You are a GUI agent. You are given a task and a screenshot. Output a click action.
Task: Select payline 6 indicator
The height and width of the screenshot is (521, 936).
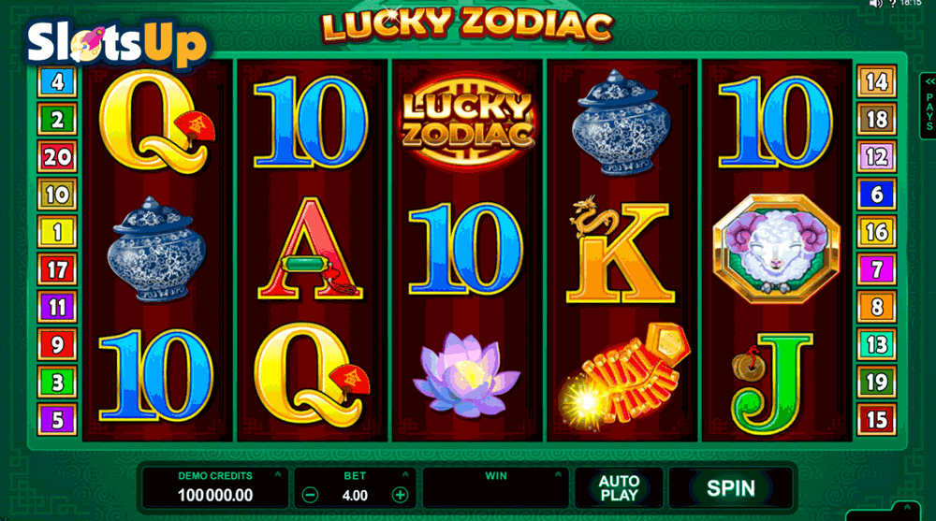pos(877,195)
